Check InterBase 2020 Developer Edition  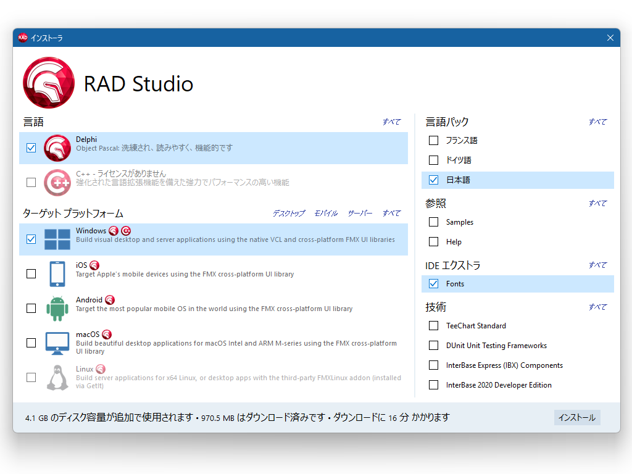(x=434, y=385)
